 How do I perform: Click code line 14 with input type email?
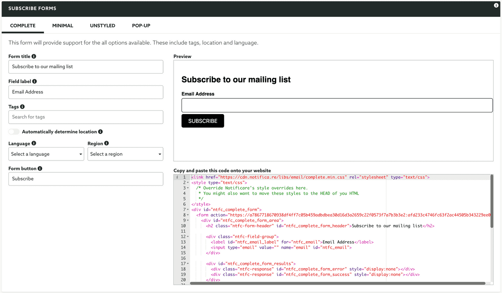pyautogui.click(x=281, y=247)
